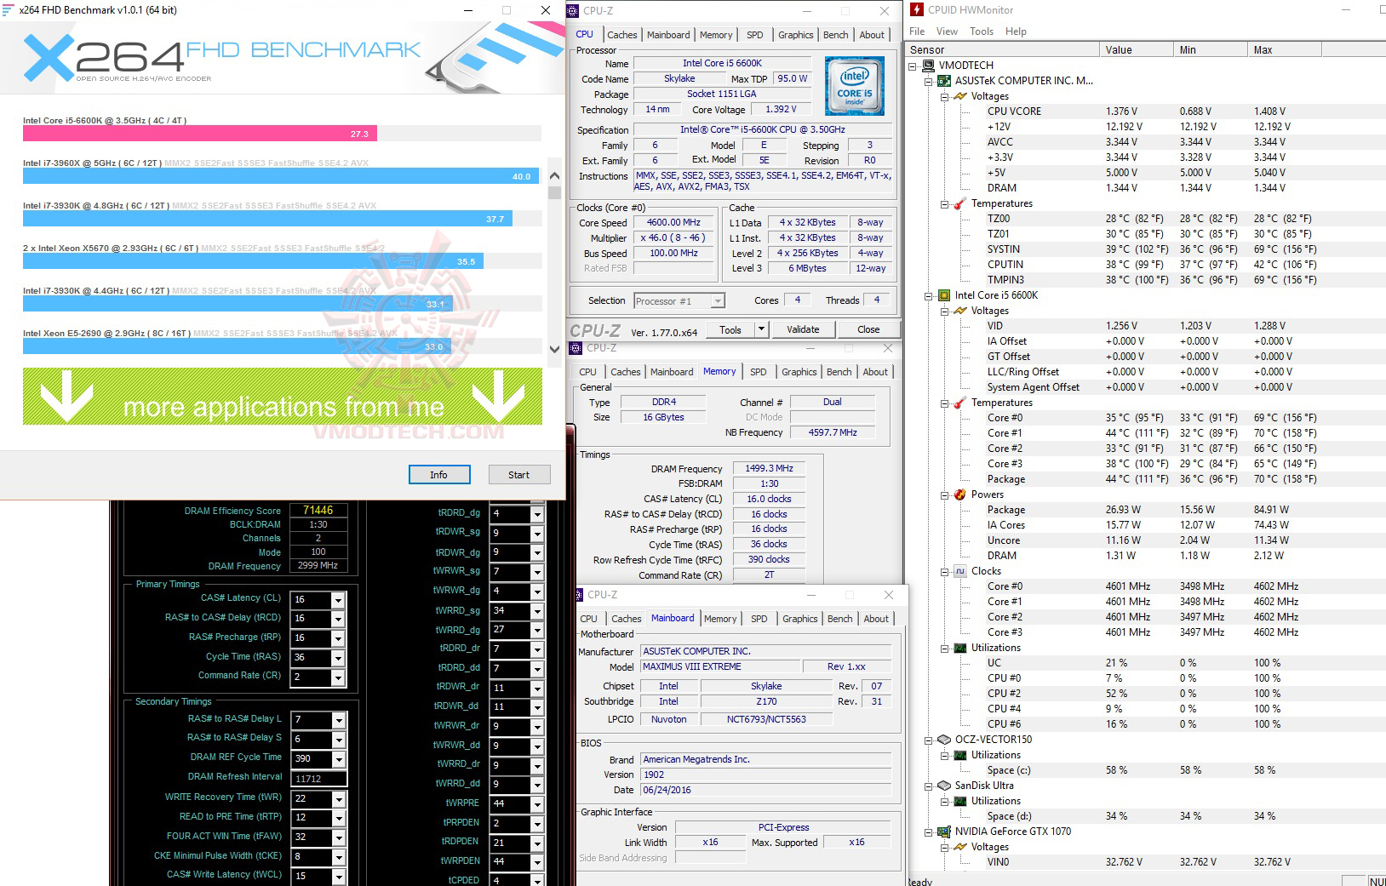Click the graphics card icon beside NVIDIA GeForce GTX 1070
This screenshot has width=1386, height=886.
tap(943, 832)
